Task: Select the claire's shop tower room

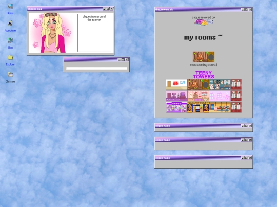Action: 176,107
